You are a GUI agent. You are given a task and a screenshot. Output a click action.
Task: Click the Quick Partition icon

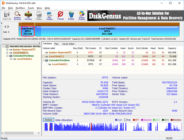[x=39, y=15]
